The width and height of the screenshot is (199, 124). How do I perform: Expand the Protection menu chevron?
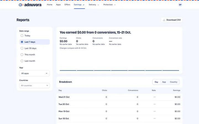pyautogui.click(x=115, y=5)
